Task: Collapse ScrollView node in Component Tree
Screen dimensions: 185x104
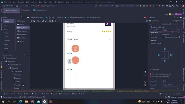Action: click(5, 62)
